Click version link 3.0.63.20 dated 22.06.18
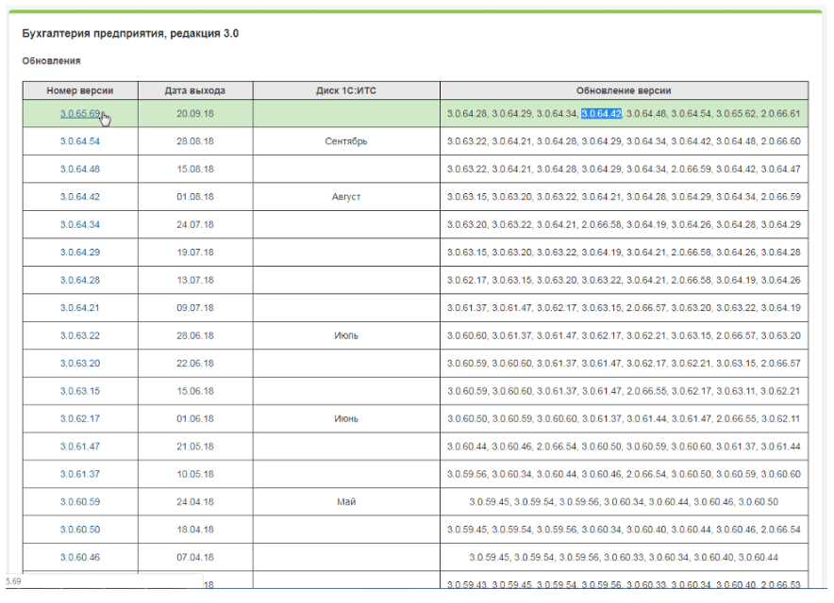The image size is (834, 603). [x=80, y=363]
